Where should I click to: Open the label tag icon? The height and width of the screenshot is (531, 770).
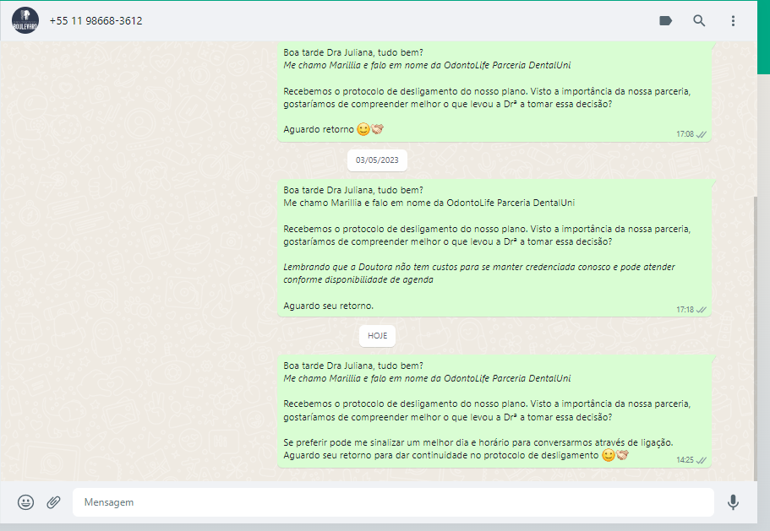[665, 20]
